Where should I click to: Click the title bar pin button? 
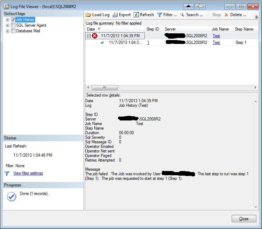point(200,7)
